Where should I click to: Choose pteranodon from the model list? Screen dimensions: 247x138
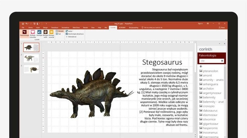click(x=210, y=71)
